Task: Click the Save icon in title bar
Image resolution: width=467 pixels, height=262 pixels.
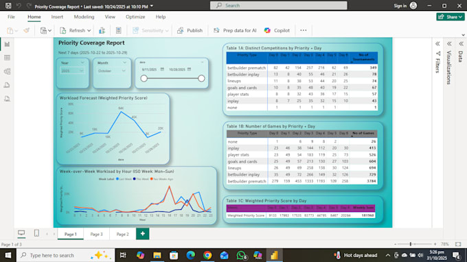Action: 8,5
